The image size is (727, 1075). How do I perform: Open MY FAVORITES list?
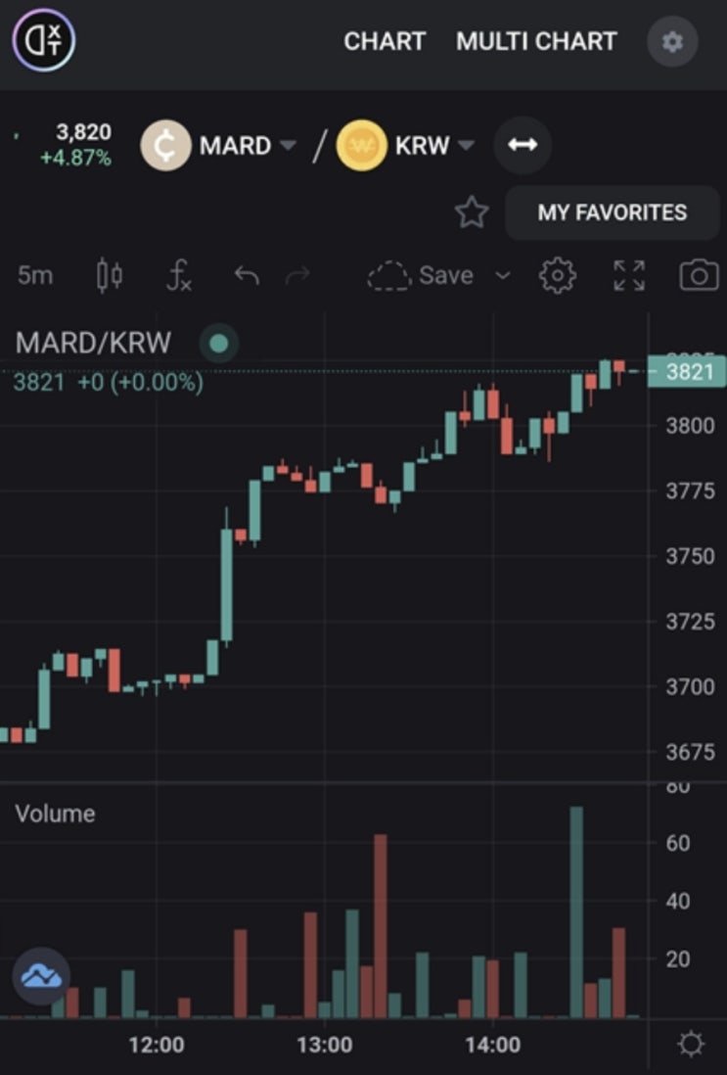coord(612,212)
